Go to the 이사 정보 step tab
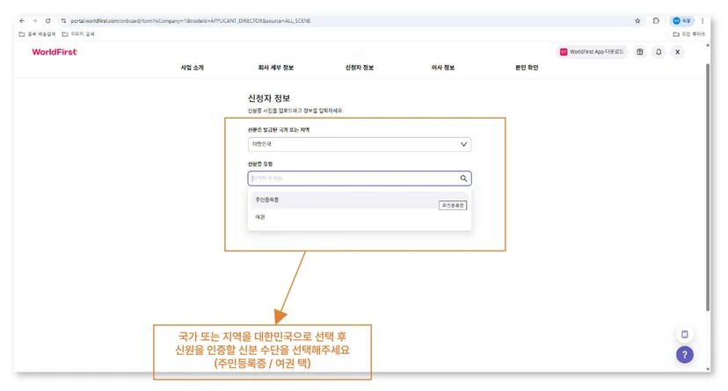Image resolution: width=728 pixels, height=391 pixels. point(443,68)
